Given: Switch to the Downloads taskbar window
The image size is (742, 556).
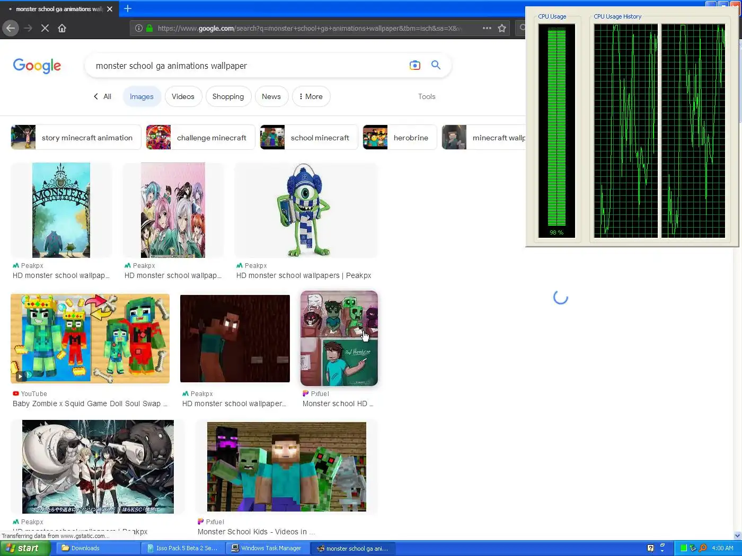Looking at the screenshot, I should click(97, 548).
